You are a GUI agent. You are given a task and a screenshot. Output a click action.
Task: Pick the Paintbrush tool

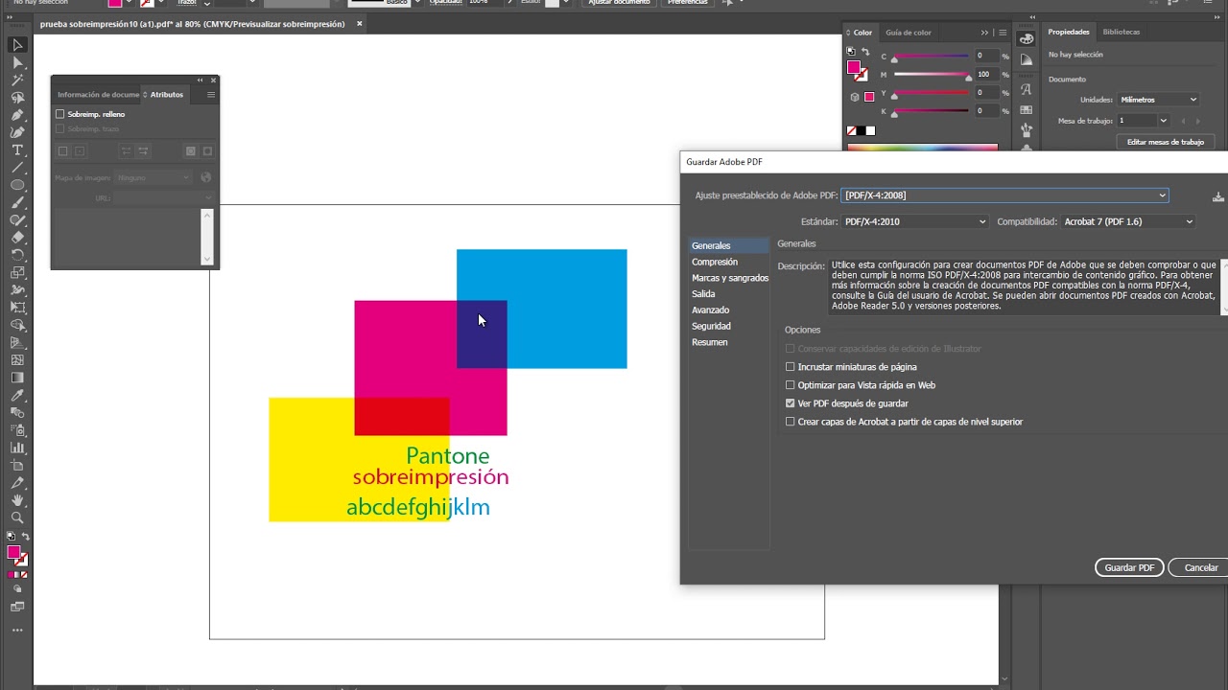tap(17, 203)
